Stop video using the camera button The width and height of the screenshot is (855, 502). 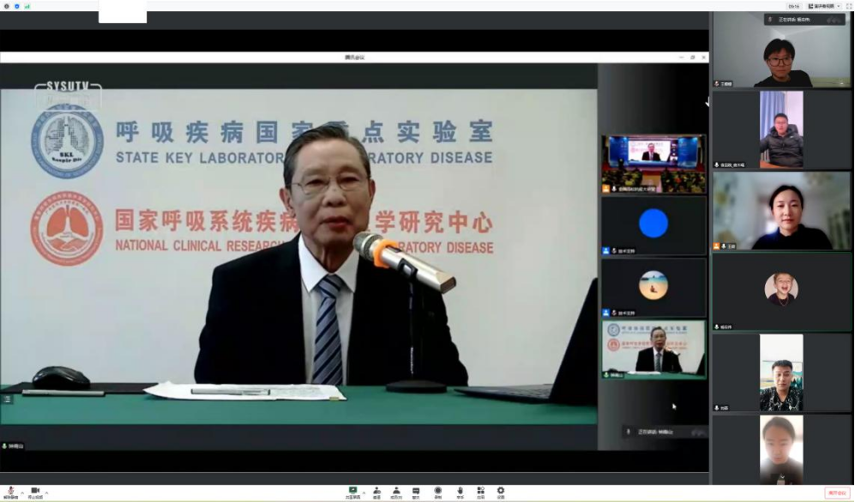(x=35, y=492)
